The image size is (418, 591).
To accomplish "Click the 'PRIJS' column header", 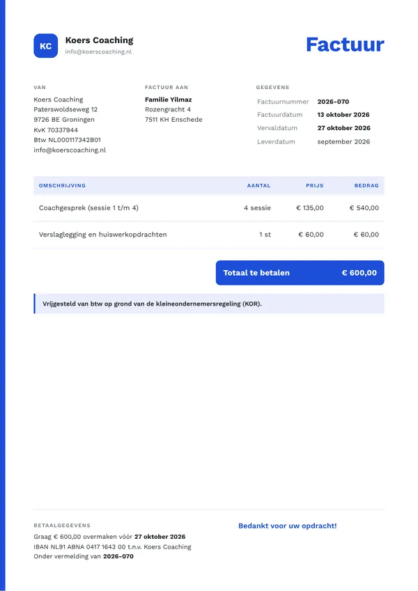I will click(x=315, y=185).
